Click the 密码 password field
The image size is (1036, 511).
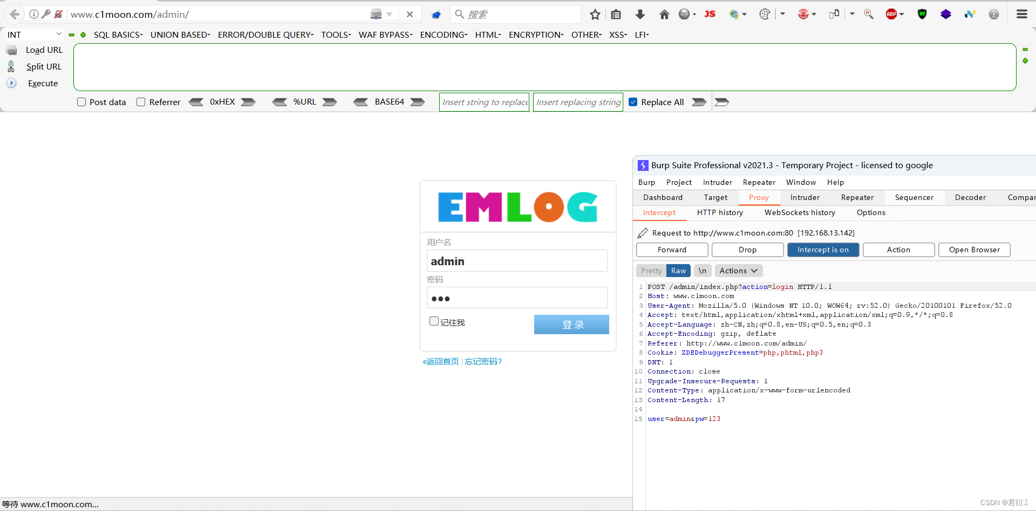click(x=517, y=298)
